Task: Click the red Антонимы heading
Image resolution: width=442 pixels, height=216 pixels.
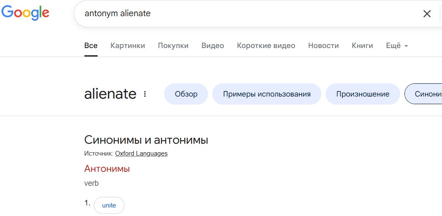Action: pyautogui.click(x=107, y=169)
